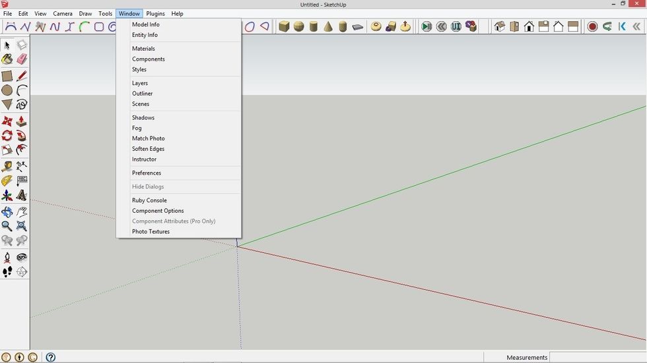Activate the Push/Pull tool
647x363 pixels.
coord(22,121)
